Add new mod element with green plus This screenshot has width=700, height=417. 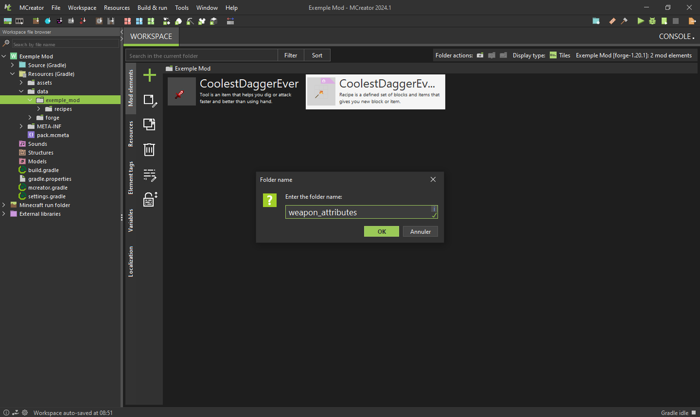click(x=149, y=75)
